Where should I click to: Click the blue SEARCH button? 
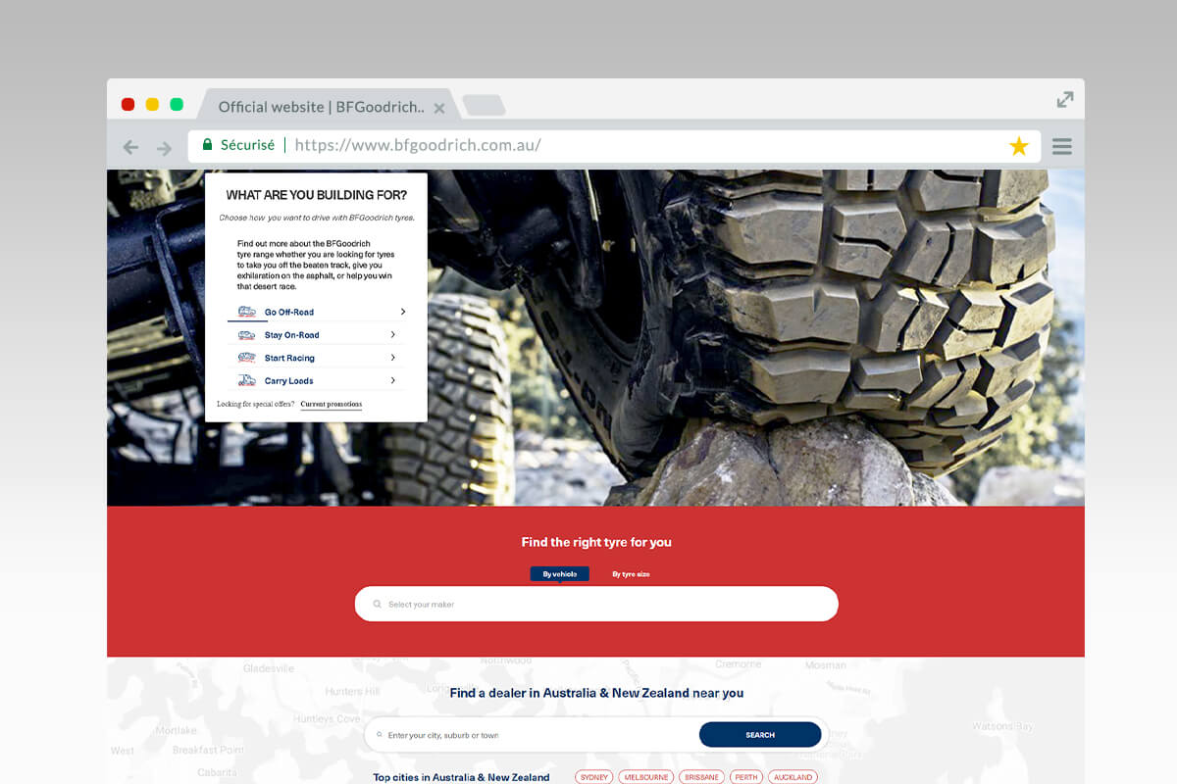[x=760, y=735]
